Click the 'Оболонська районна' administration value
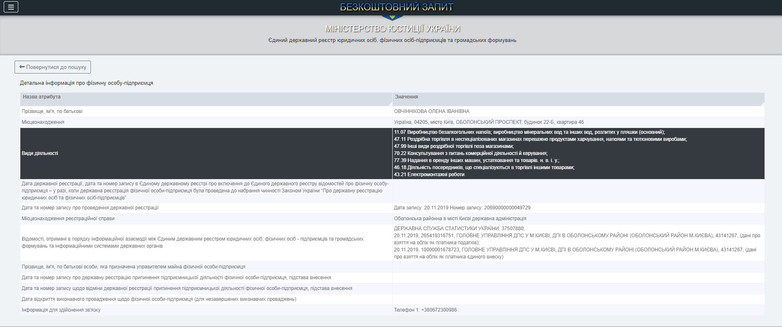 [460, 219]
